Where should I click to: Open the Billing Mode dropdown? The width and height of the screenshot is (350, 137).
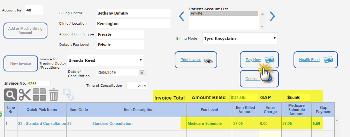(x=240, y=38)
